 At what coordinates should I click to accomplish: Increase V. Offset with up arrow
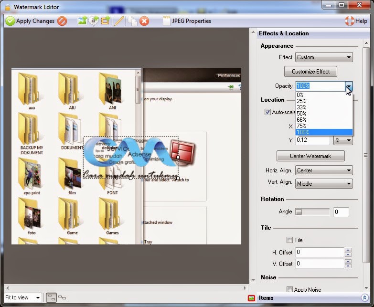point(348,262)
